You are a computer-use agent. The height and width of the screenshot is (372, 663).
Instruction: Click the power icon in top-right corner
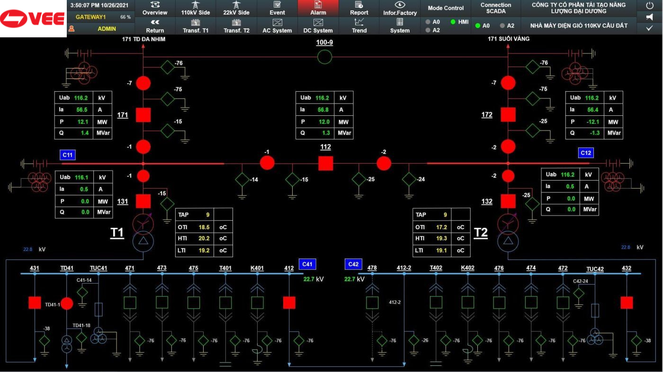649,5
